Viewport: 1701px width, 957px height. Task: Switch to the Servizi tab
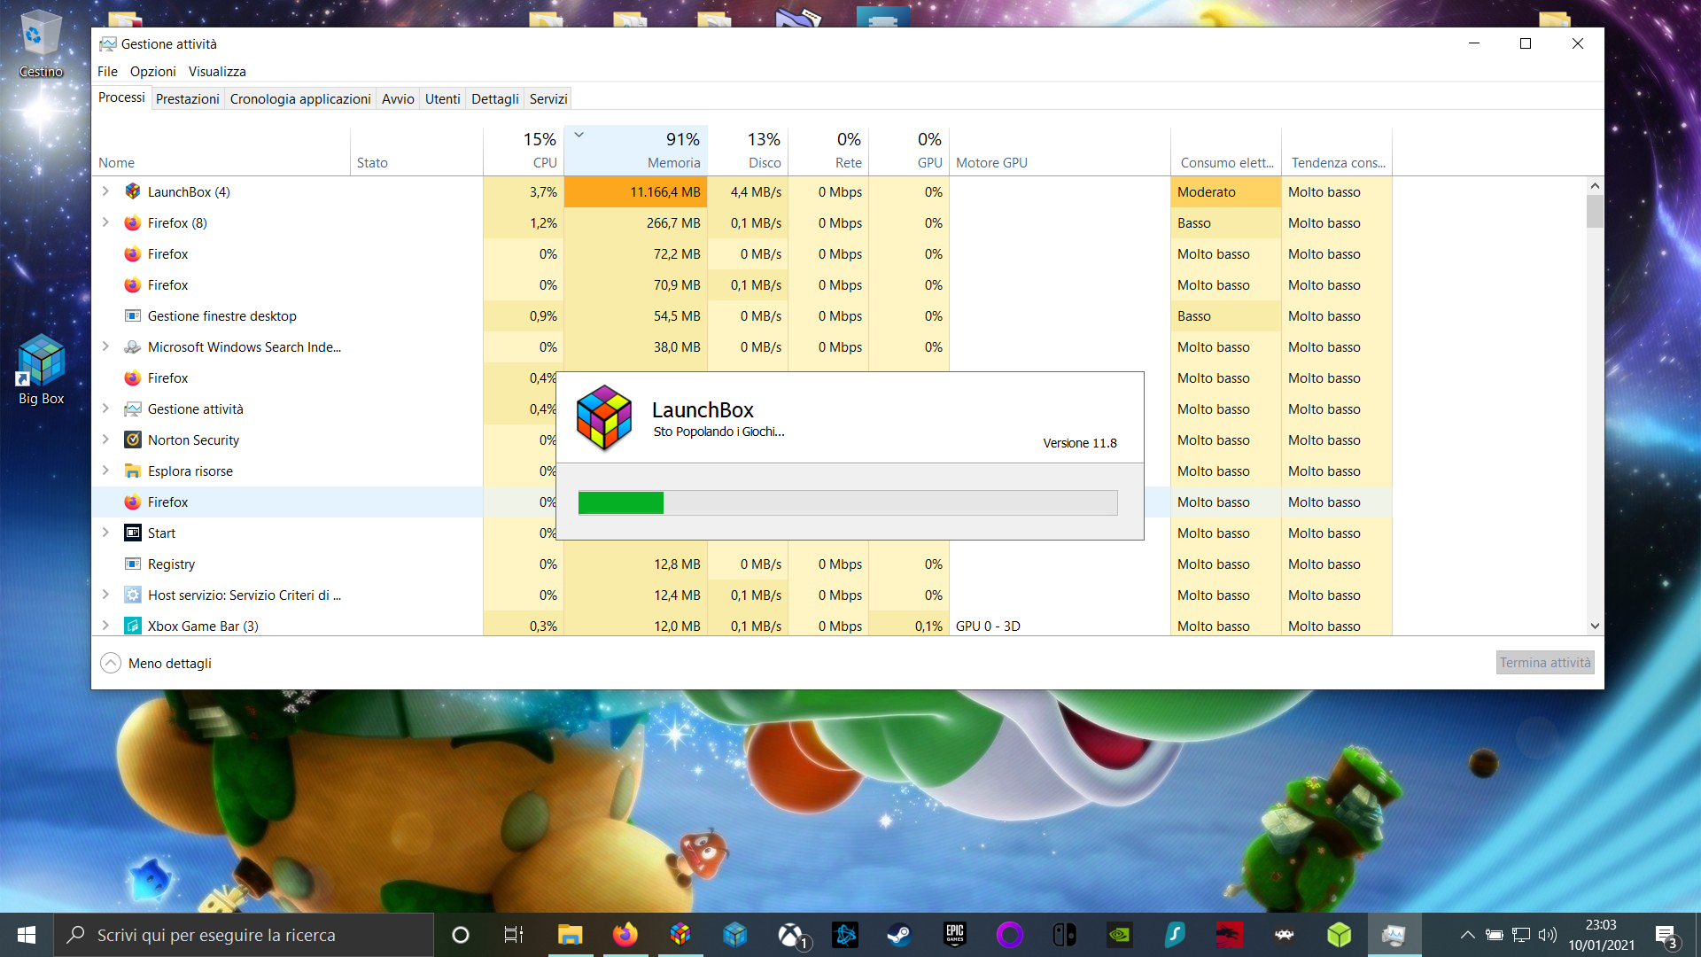tap(548, 98)
